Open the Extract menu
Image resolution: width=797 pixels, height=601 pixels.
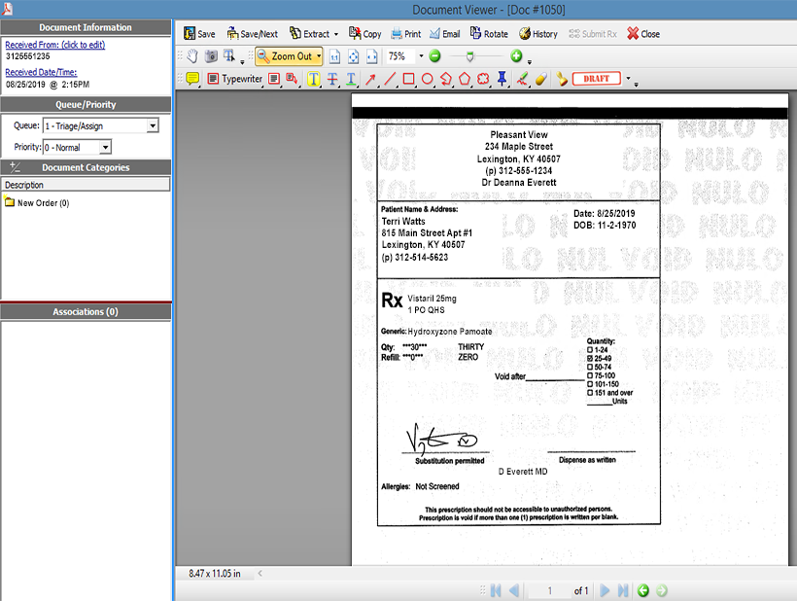tap(310, 34)
